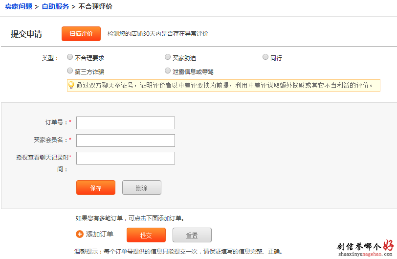This screenshot has width=397, height=259.
Task: Select the 买家胁迫 radio option
Action: (x=168, y=57)
